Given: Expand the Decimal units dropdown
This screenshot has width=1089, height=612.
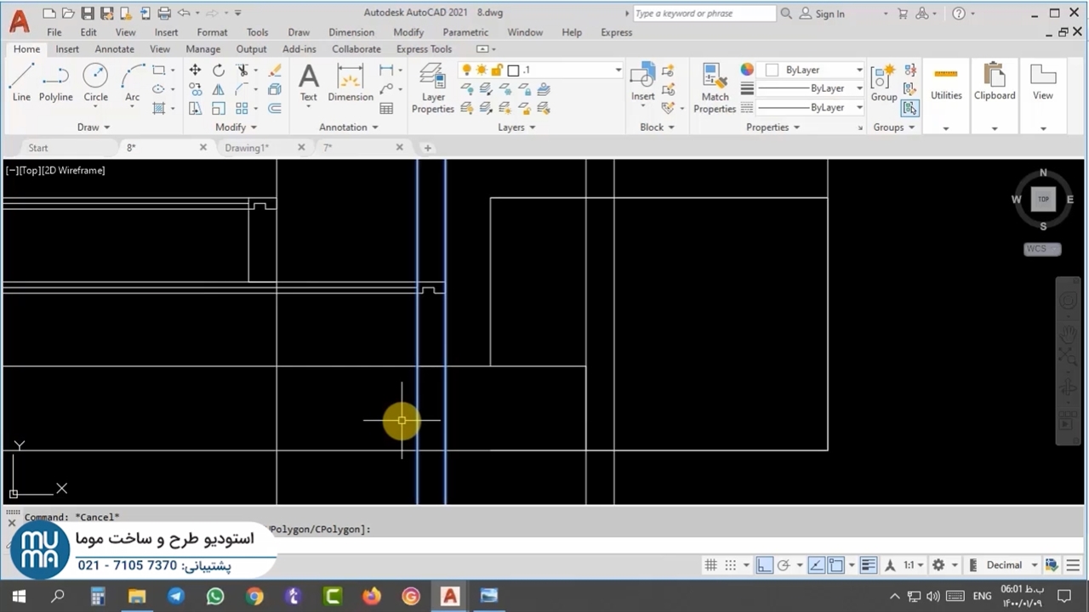Looking at the screenshot, I should 1035,565.
